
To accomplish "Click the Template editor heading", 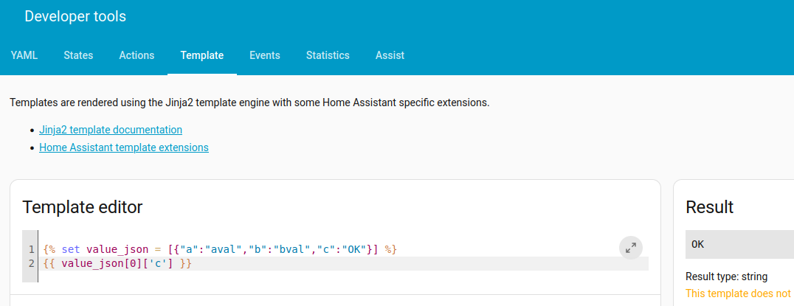I will pyautogui.click(x=83, y=207).
